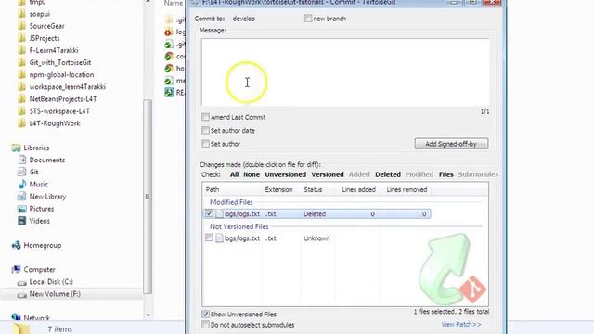This screenshot has width=594, height=334.
Task: Check the Set author date box
Action: pos(205,130)
